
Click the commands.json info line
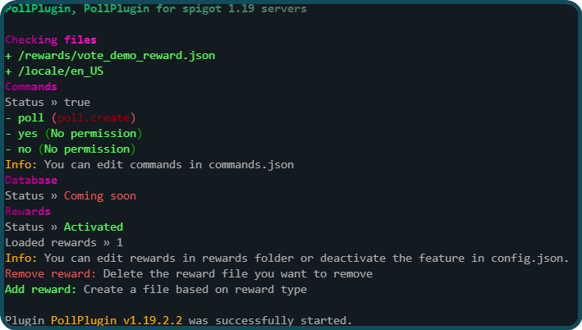tap(149, 165)
